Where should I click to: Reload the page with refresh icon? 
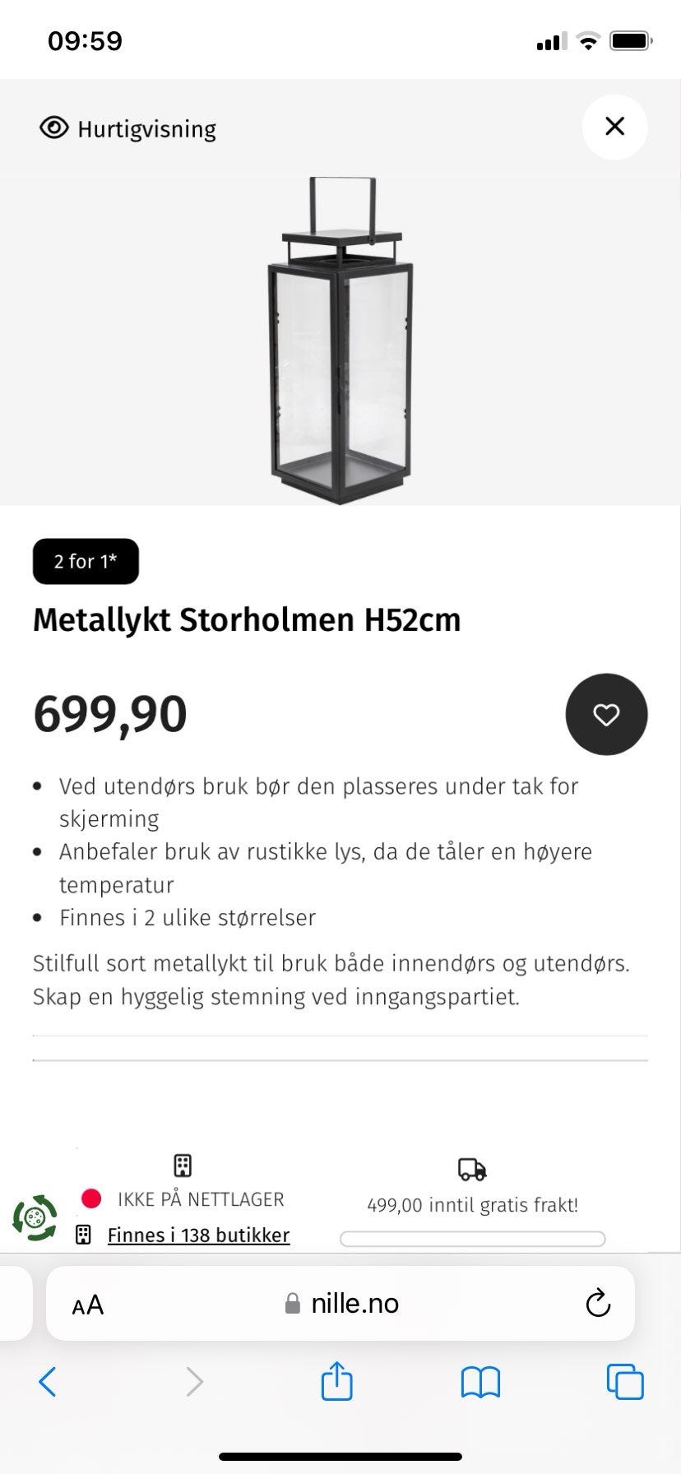pyautogui.click(x=598, y=1303)
